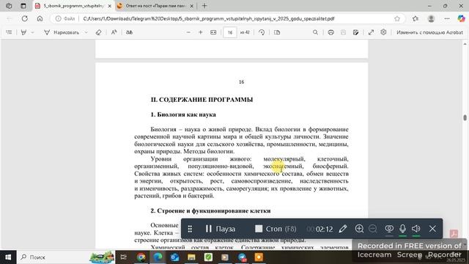
Task: Print the PDF document
Action: click(330, 32)
